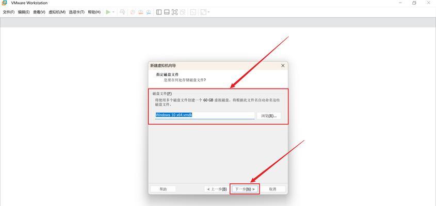Expand the stretch display dropdown arrow

click(x=208, y=12)
